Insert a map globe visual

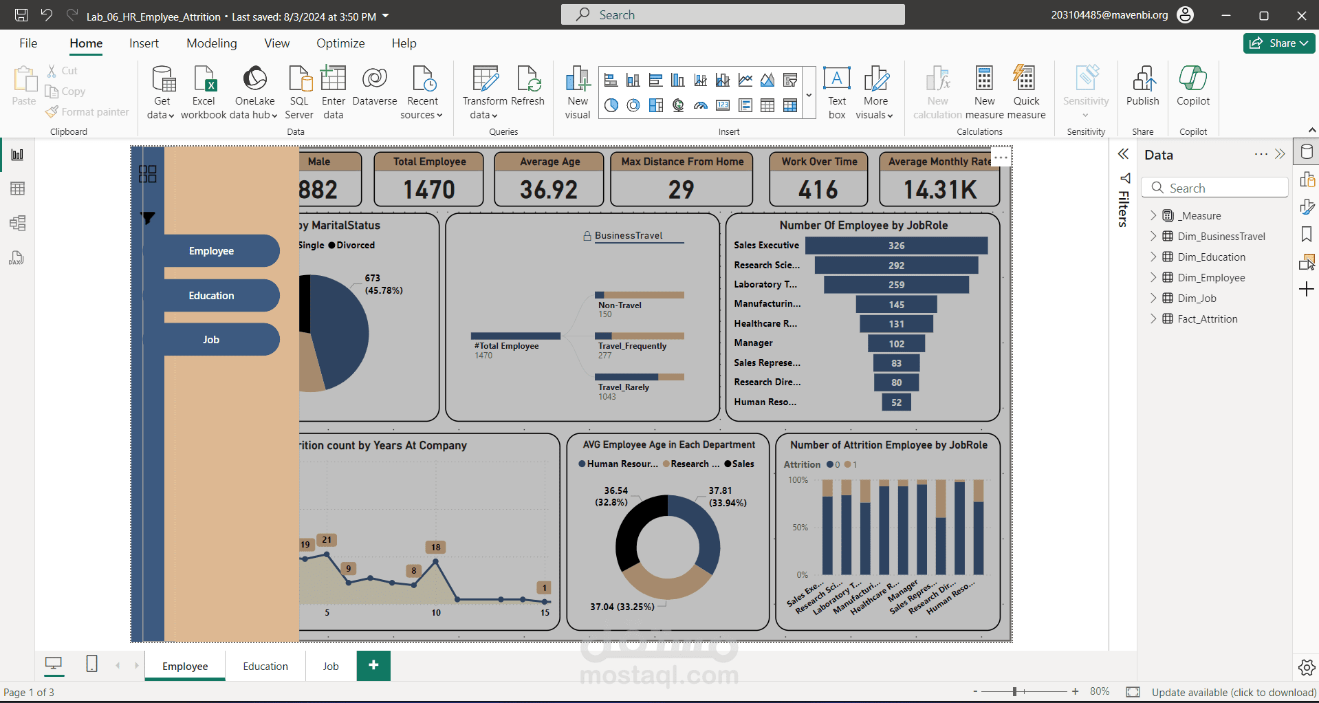coord(678,105)
